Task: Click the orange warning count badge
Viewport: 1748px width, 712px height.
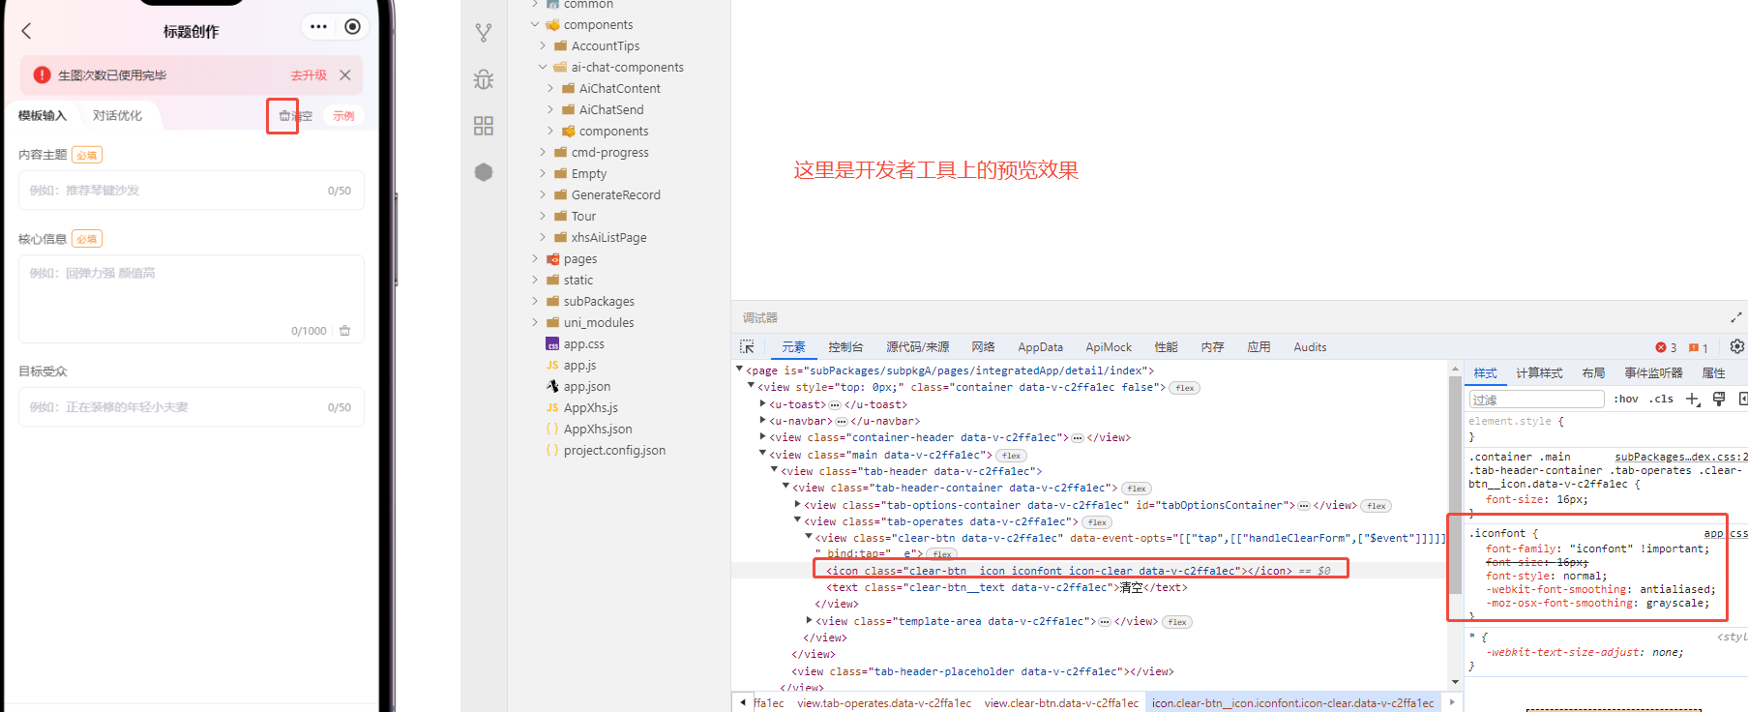Action: pos(1699,347)
